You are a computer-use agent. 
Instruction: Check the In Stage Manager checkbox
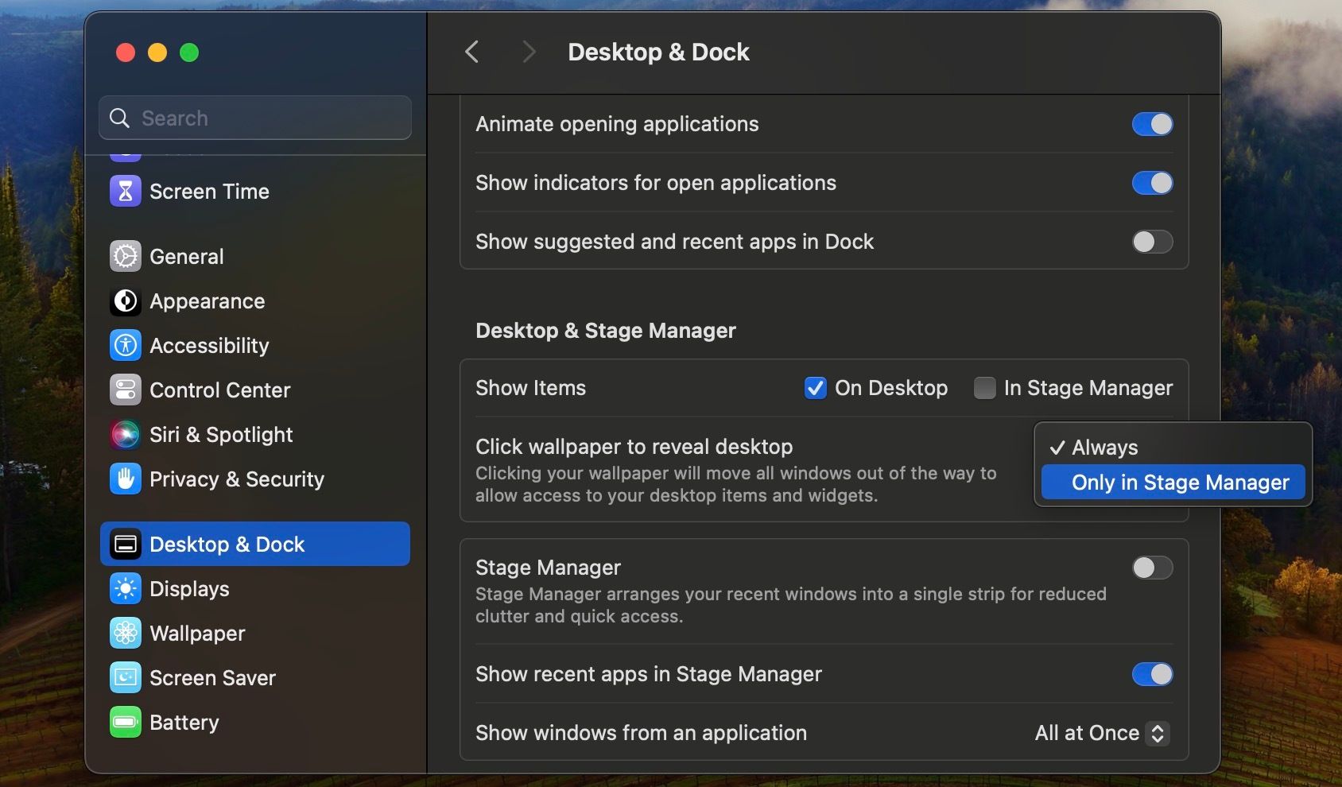985,388
